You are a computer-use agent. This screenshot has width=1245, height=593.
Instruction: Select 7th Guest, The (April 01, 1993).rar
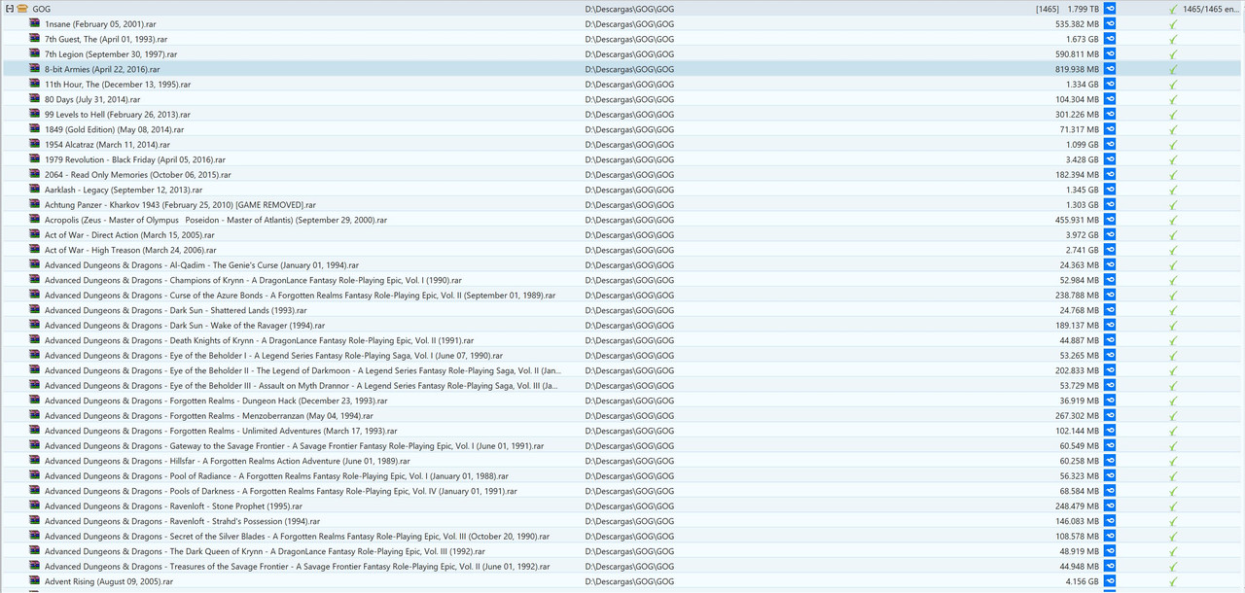106,39
